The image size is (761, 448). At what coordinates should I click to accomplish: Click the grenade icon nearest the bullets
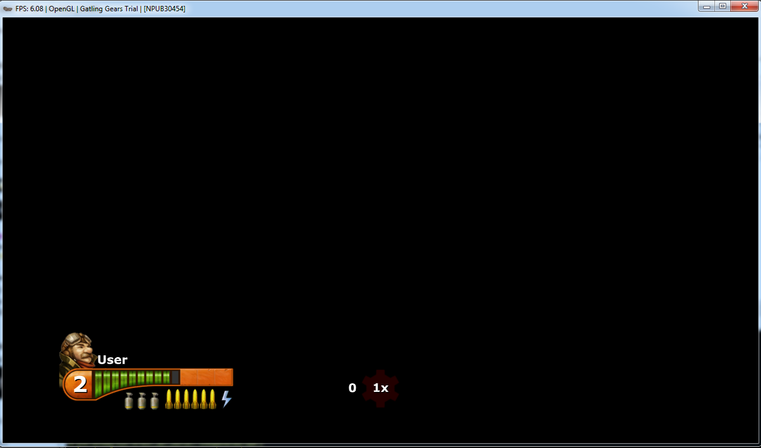coord(155,401)
